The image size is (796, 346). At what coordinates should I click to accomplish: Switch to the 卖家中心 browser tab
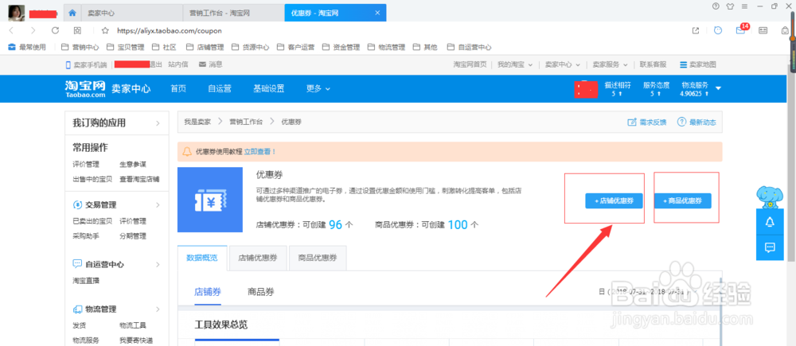(131, 13)
